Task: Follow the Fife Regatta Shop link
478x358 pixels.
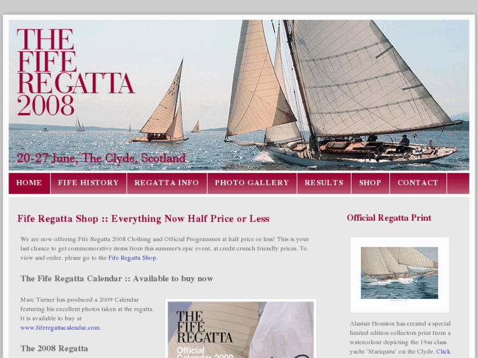Action: point(132,257)
